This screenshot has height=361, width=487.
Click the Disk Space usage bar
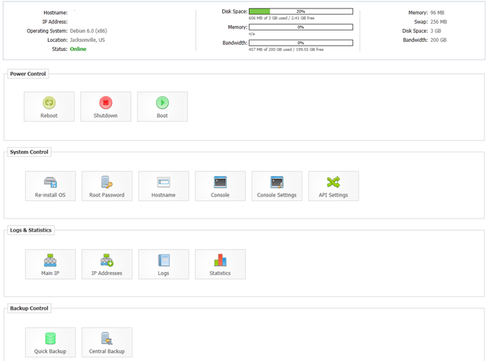(x=301, y=11)
